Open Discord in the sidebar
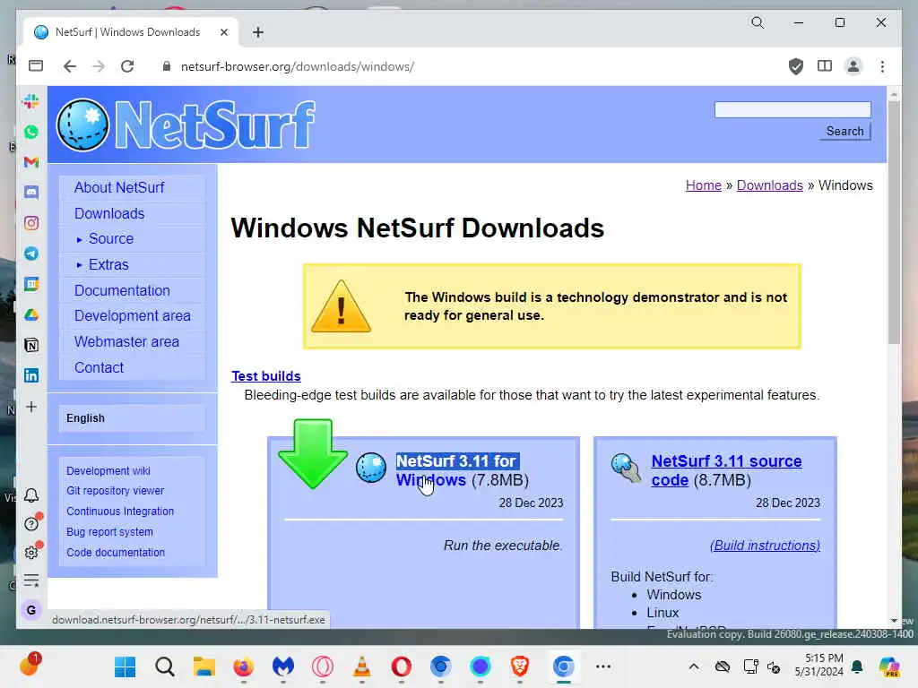This screenshot has width=918, height=688. (x=31, y=193)
